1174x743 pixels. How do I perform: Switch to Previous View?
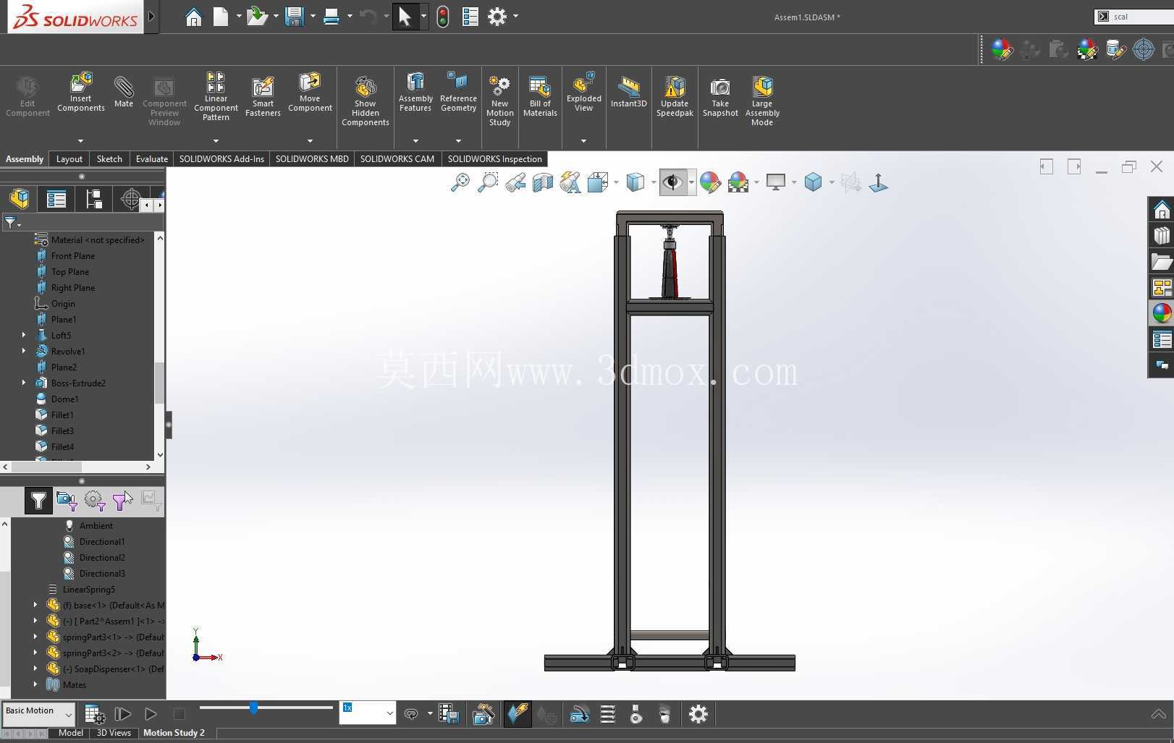515,182
